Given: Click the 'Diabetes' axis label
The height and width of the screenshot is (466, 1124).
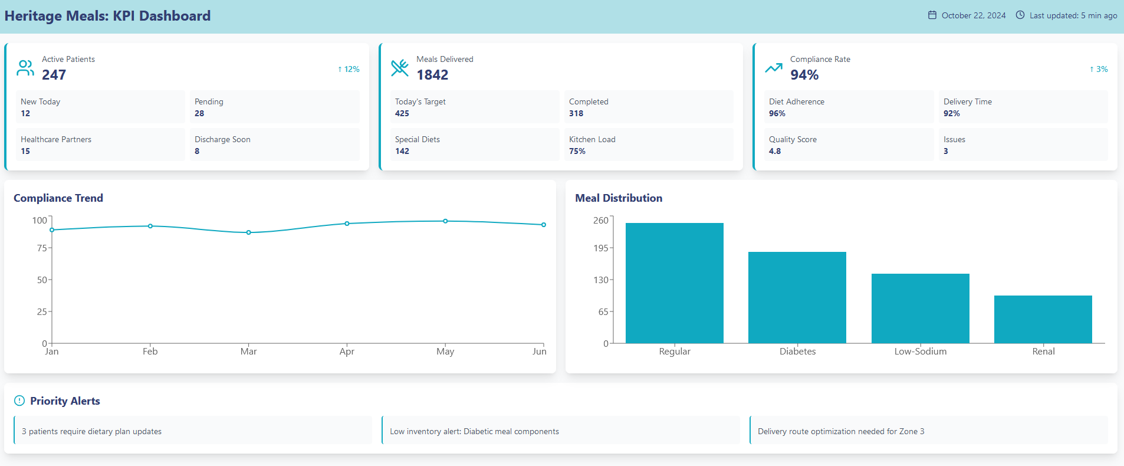Looking at the screenshot, I should tap(797, 352).
